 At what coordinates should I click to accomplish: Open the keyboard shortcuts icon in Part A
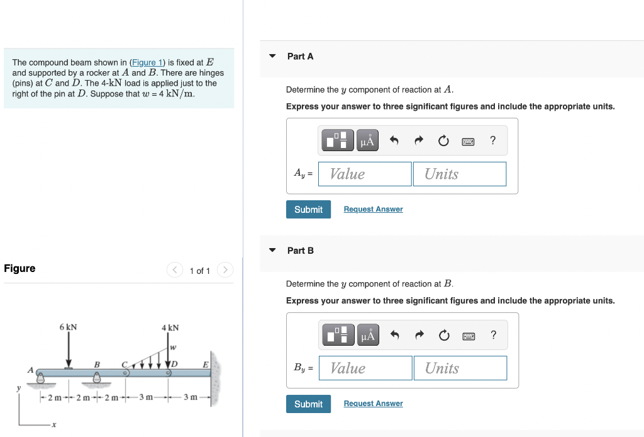pos(468,140)
